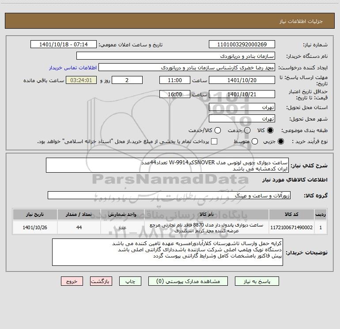340x329 pixels.
Task: Select the جزیی purchase type radio
Action: point(281,141)
